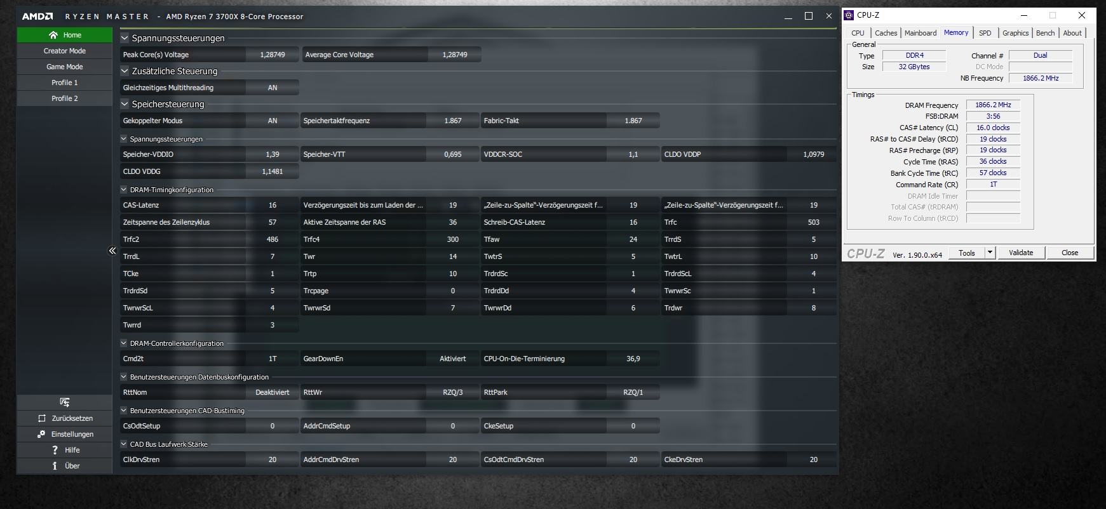This screenshot has width=1106, height=509.
Task: Click Fabric-Takt value 1.867
Action: (x=633, y=121)
